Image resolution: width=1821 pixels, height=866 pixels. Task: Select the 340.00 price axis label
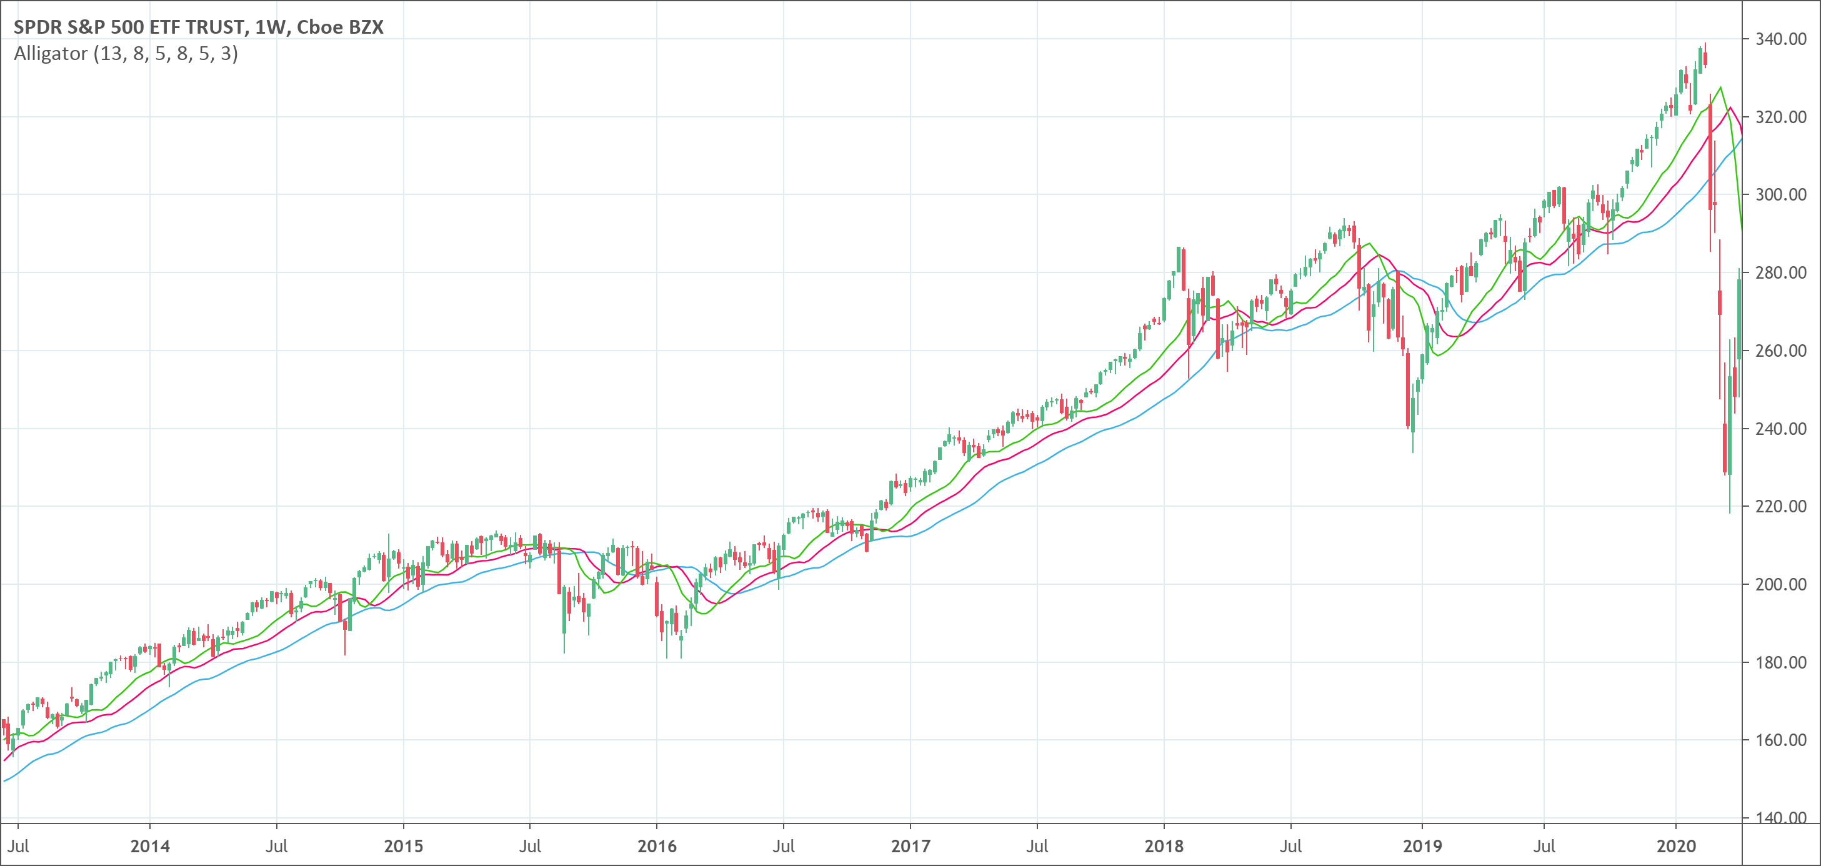pyautogui.click(x=1781, y=39)
